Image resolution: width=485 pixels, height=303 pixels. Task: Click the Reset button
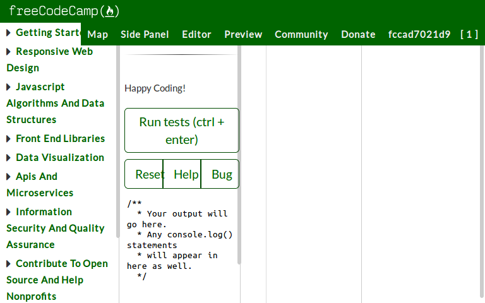click(x=144, y=174)
